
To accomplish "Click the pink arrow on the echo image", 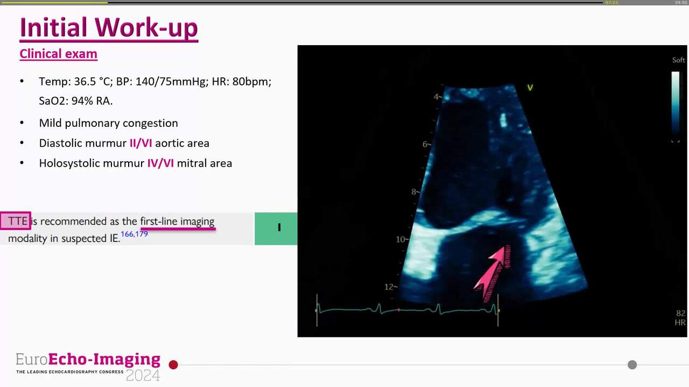I will [x=492, y=273].
